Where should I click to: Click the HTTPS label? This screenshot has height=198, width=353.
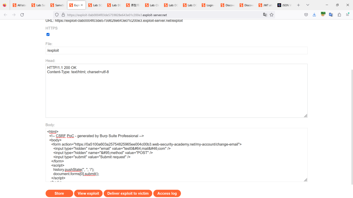[51, 28]
